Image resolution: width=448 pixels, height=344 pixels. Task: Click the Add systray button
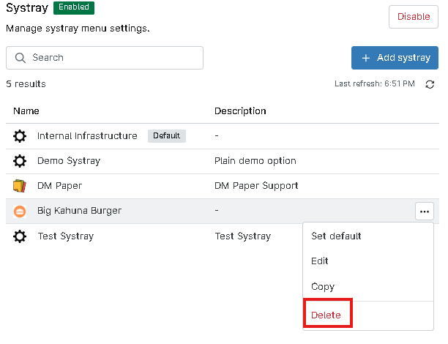(x=395, y=58)
